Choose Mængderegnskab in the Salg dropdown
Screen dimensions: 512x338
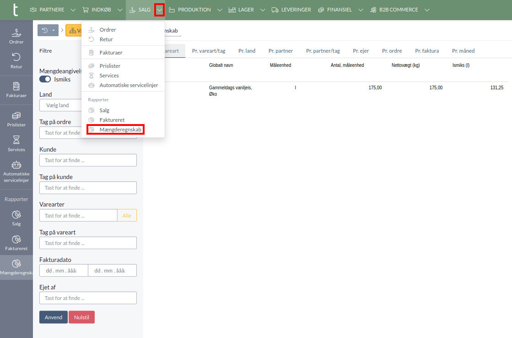[120, 130]
